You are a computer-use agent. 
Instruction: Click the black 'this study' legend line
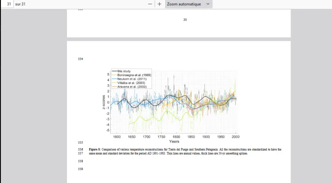(x=114, y=71)
